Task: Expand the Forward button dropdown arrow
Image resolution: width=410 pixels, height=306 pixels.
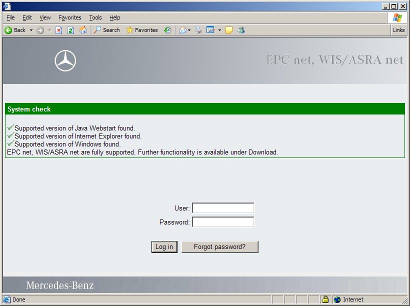Action: point(49,30)
